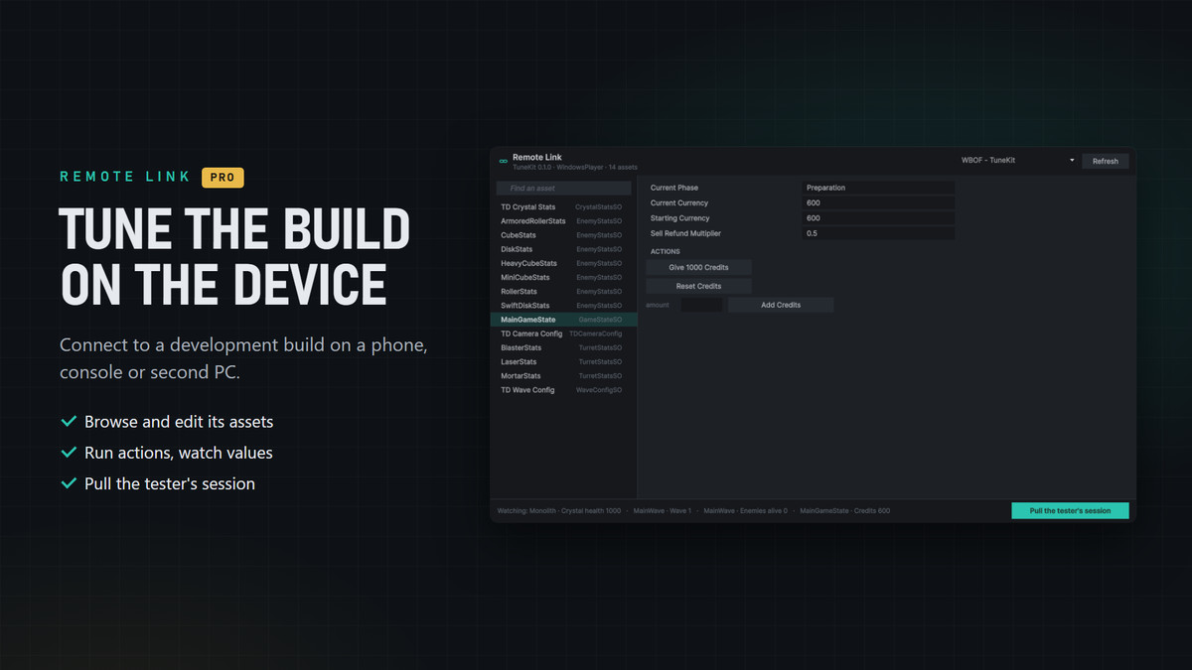Click the Current Currency value field

pos(878,202)
